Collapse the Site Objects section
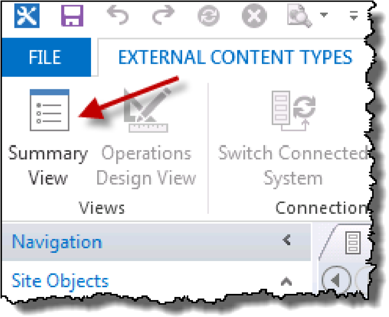Screen dimensions: 389x317 tap(287, 281)
